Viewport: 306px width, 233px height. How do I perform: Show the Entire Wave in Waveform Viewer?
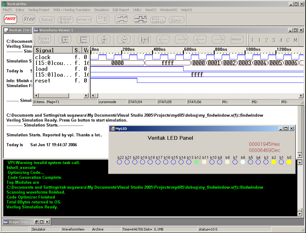(45, 40)
